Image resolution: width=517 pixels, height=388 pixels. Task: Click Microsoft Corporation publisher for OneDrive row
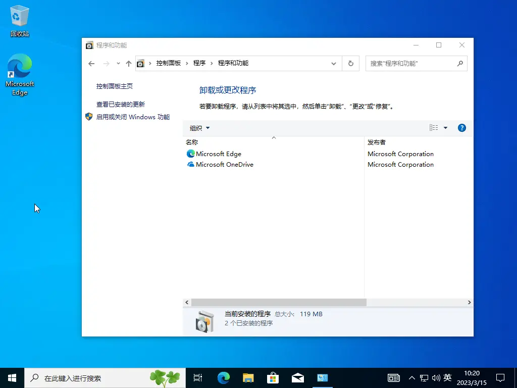pos(400,164)
